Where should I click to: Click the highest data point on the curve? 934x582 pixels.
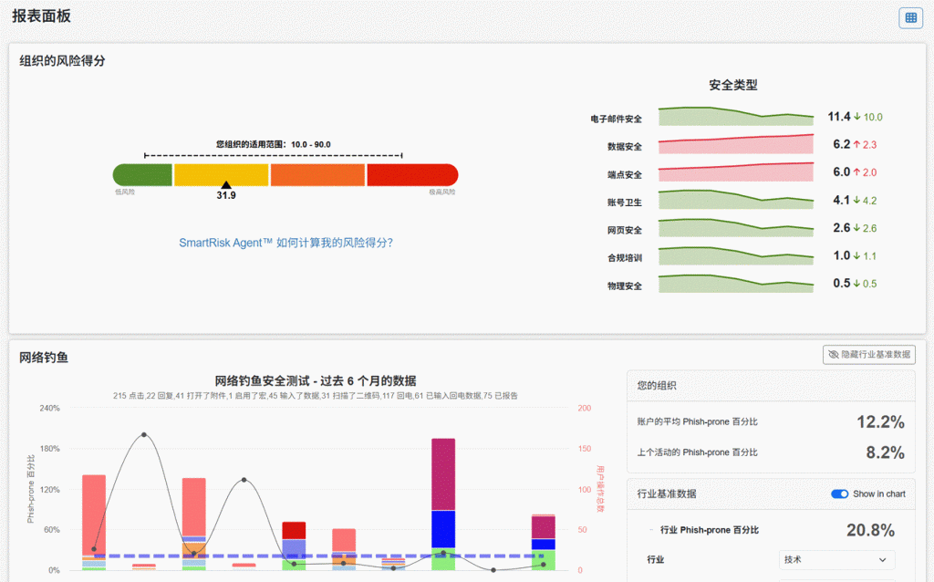[x=143, y=435]
